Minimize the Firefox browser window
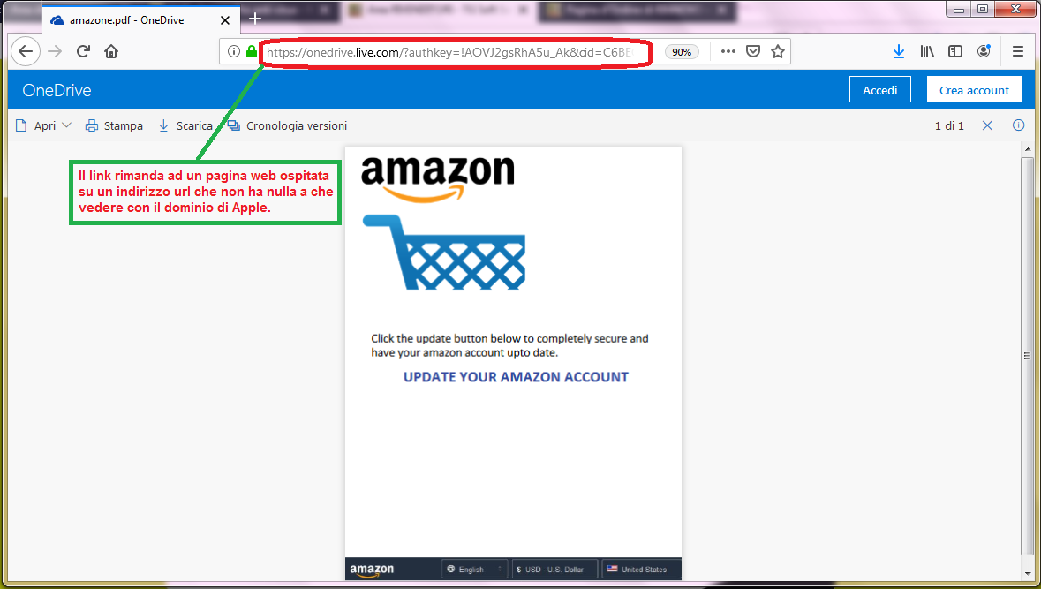 [959, 9]
